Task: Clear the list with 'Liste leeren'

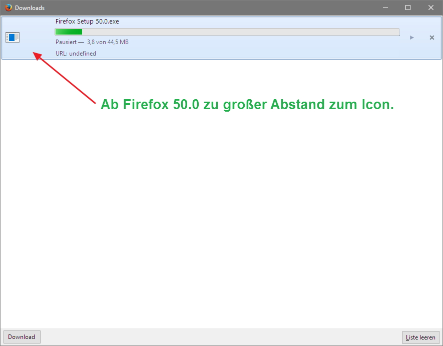Action: pyautogui.click(x=420, y=337)
